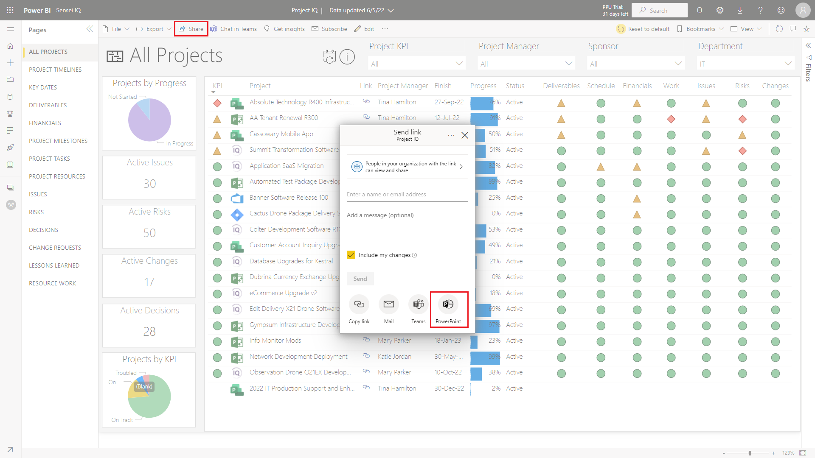This screenshot has height=458, width=815.
Task: Click the header Search box
Action: 660,10
